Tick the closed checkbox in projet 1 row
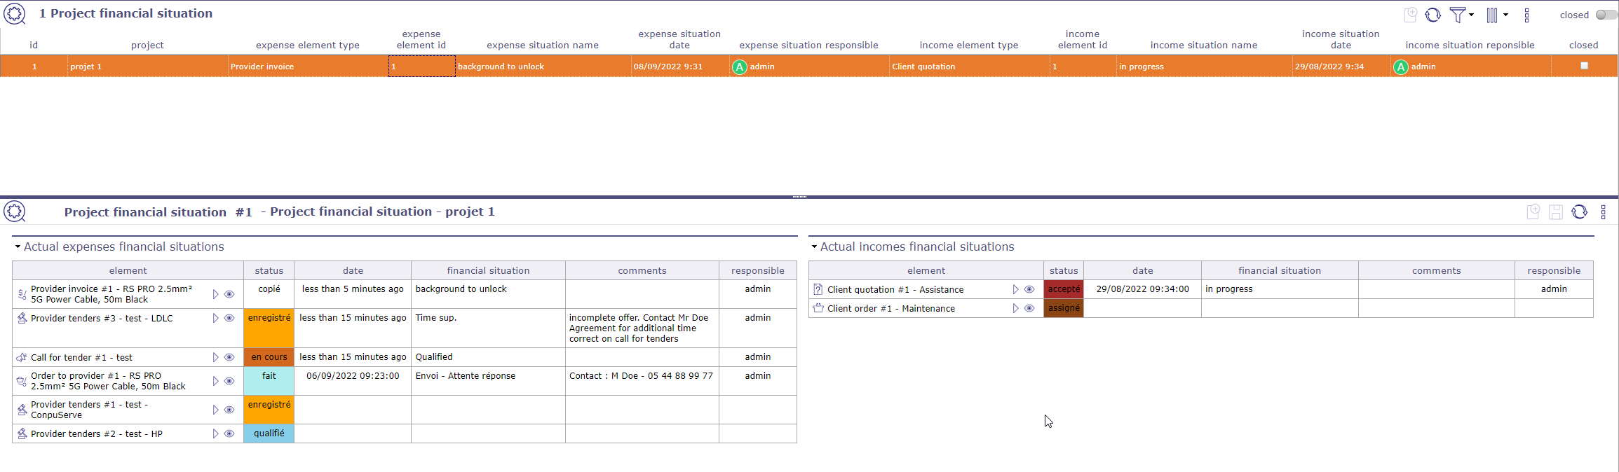This screenshot has height=472, width=1619. (x=1584, y=66)
